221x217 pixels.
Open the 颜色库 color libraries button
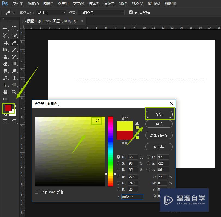click(159, 147)
